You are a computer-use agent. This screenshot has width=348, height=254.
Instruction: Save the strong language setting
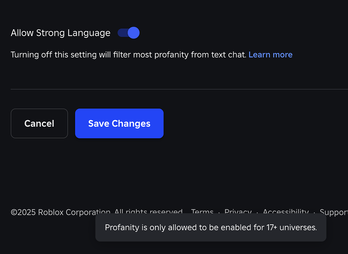[x=119, y=123]
